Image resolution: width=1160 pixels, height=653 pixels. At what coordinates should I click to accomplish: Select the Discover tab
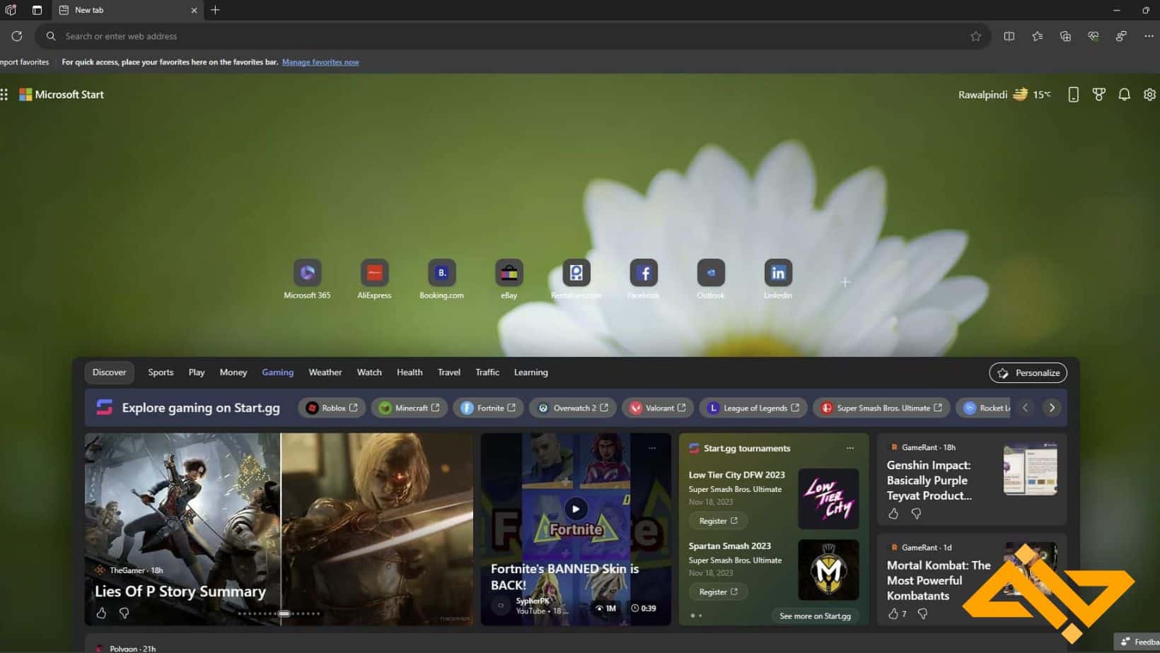point(109,372)
